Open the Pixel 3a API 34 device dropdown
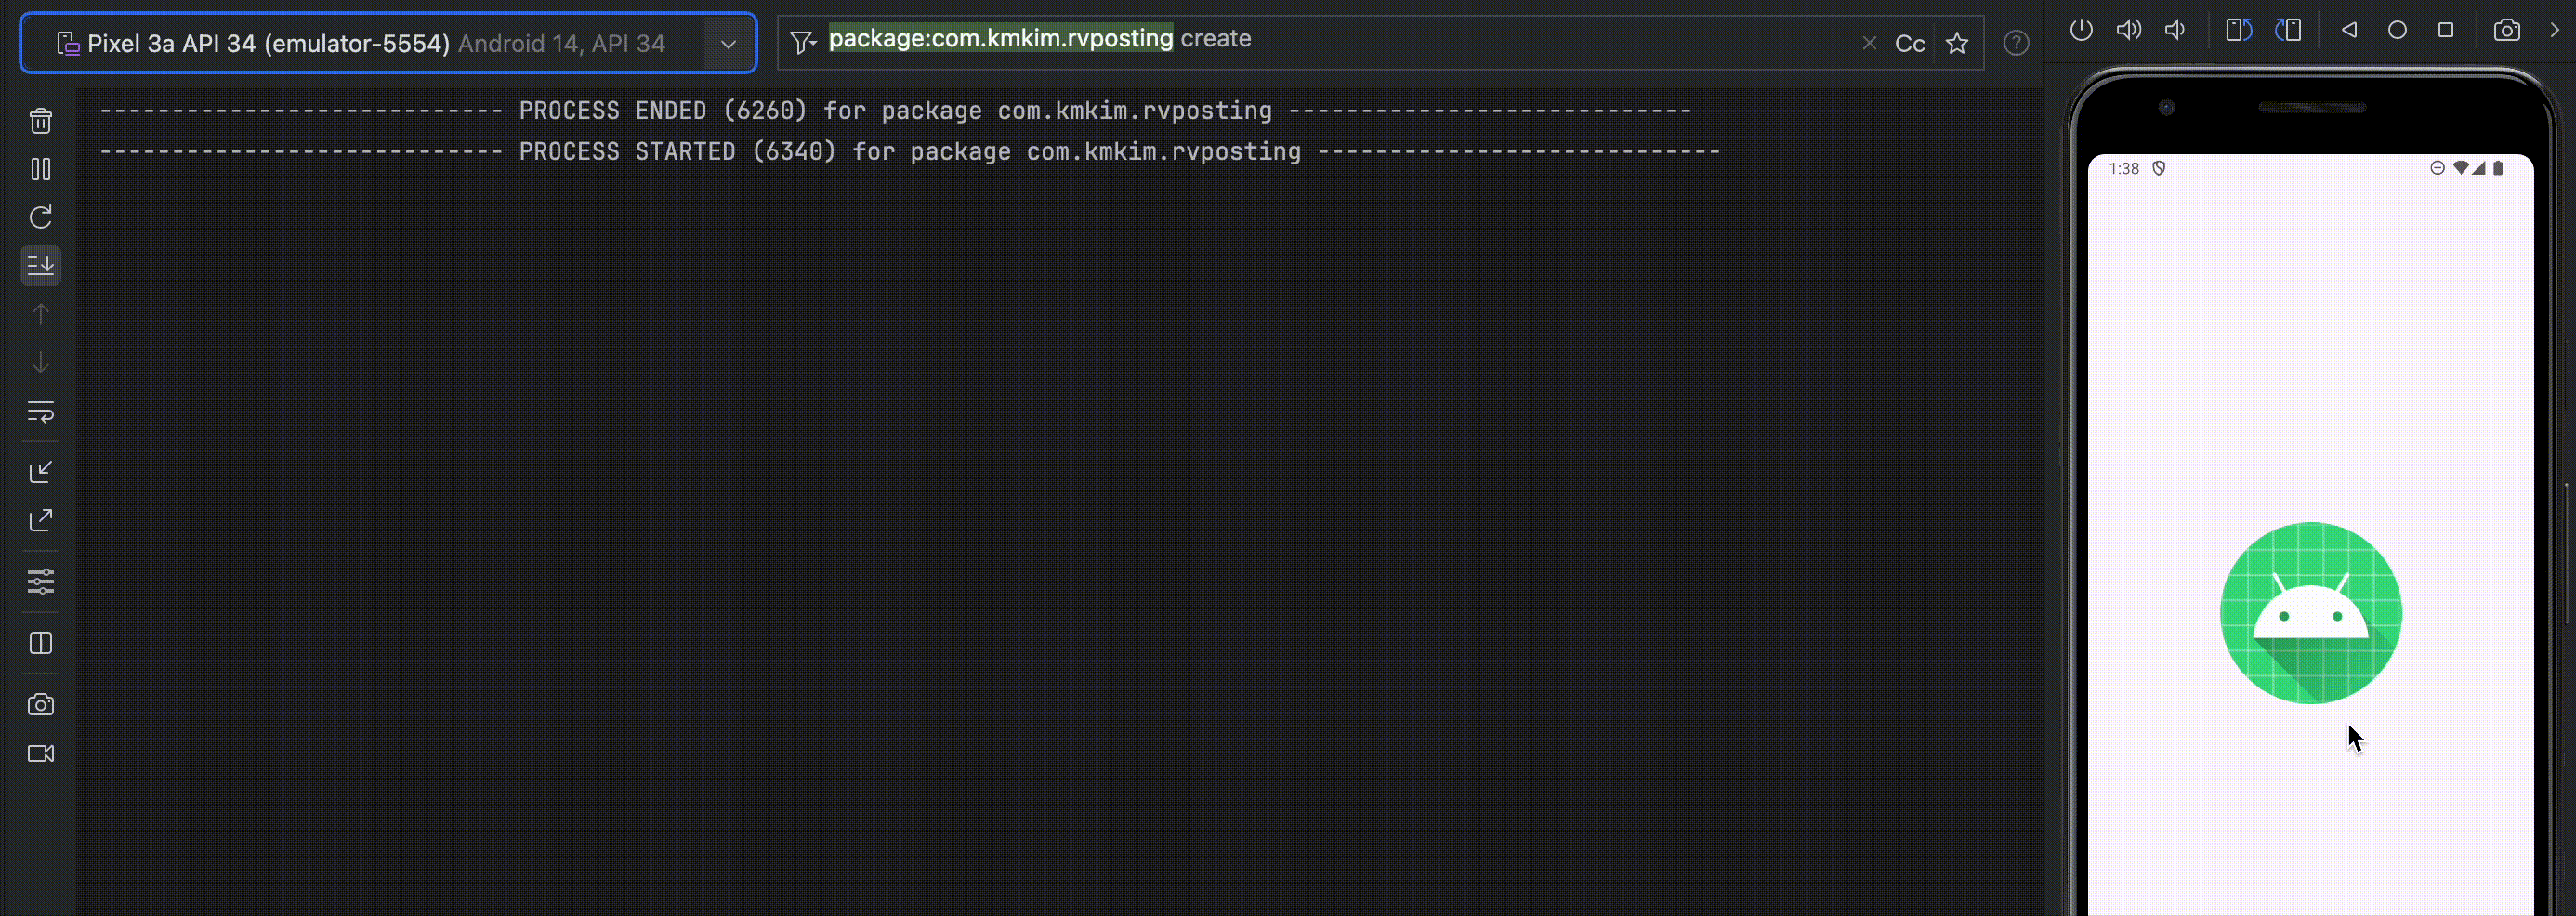The height and width of the screenshot is (916, 2576). pos(388,43)
